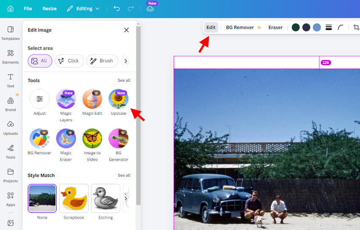Screen dimensions: 360x230
Task: Open the border style lines icon
Action: click(x=329, y=28)
